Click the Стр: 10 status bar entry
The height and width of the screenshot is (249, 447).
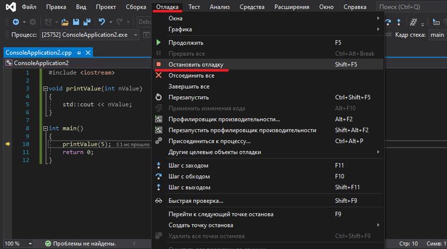pos(408,244)
